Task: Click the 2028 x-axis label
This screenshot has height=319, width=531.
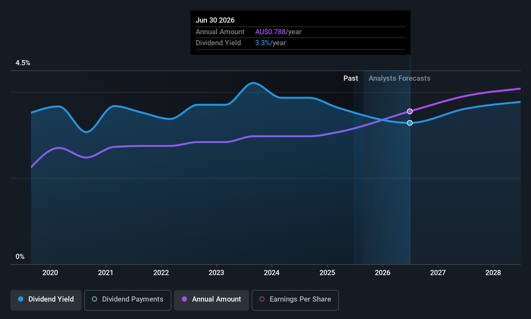Action: tap(493, 273)
